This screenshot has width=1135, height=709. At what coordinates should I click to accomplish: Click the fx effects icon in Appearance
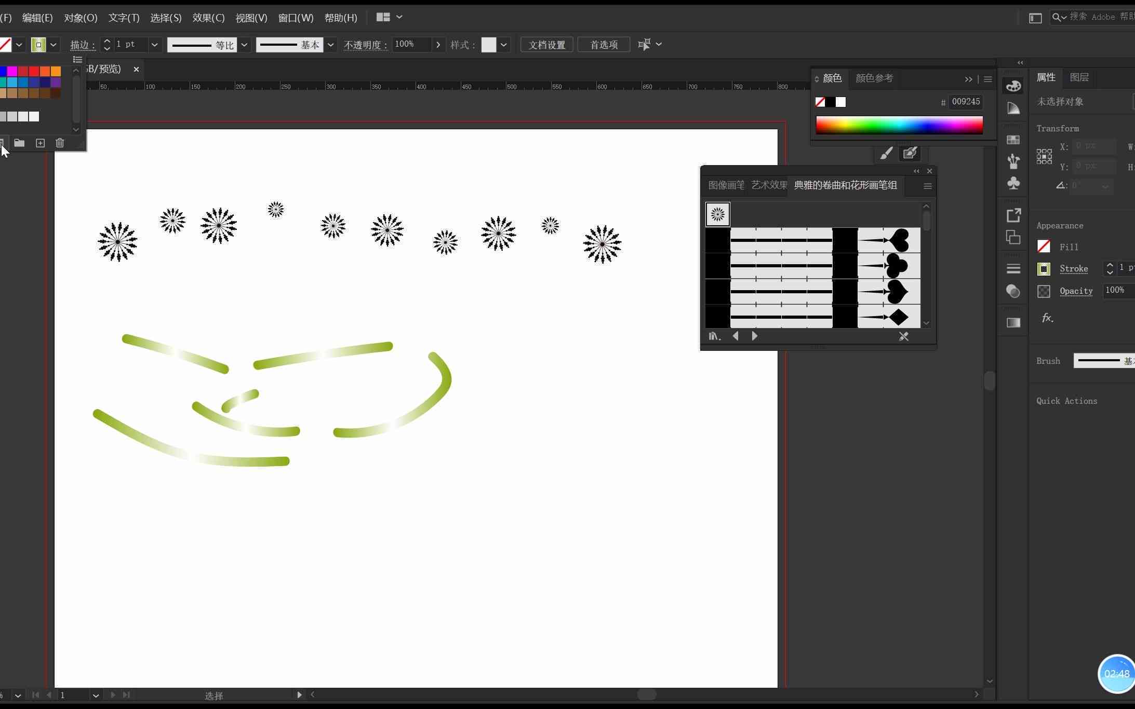click(x=1047, y=318)
